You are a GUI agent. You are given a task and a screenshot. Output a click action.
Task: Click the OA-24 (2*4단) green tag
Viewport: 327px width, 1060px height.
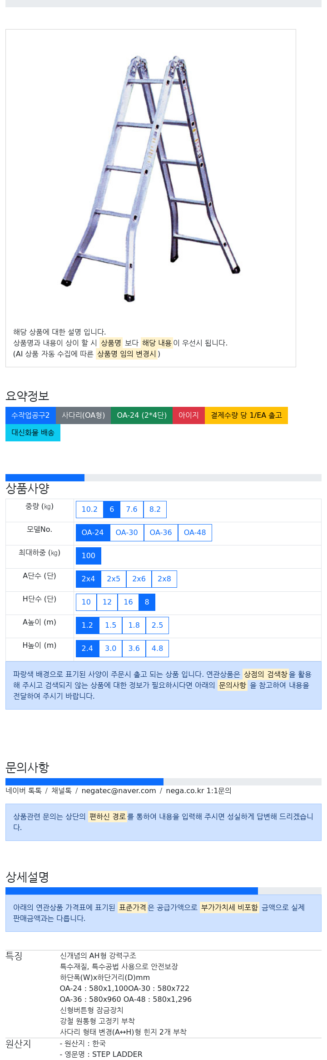142,415
